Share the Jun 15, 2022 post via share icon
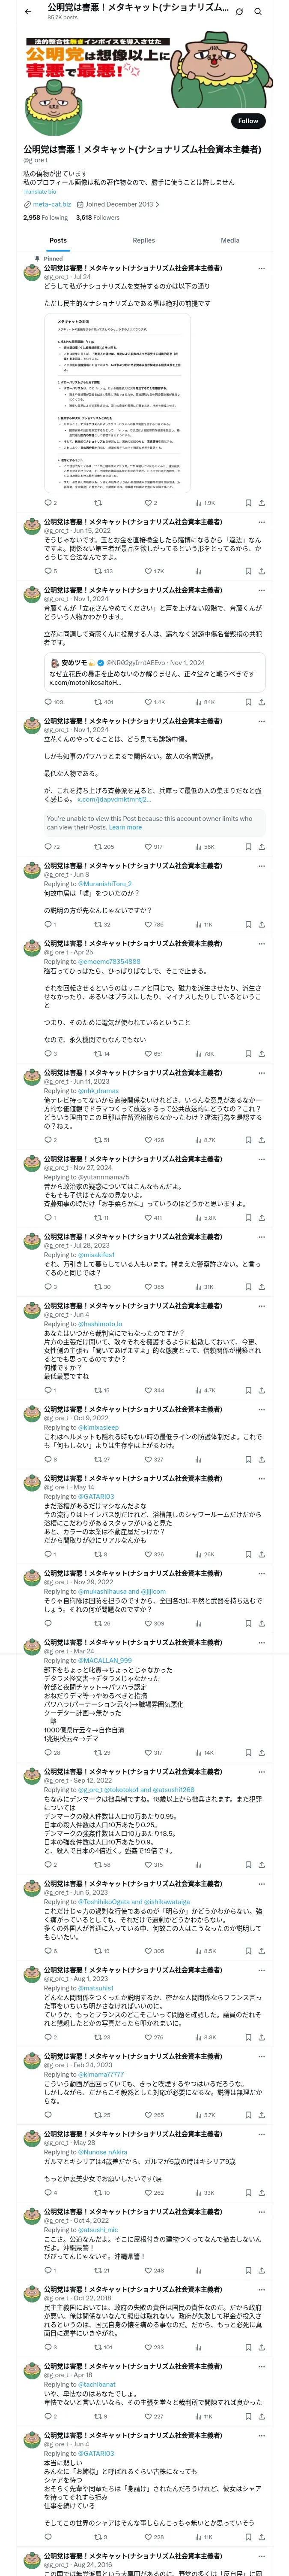 tap(261, 572)
